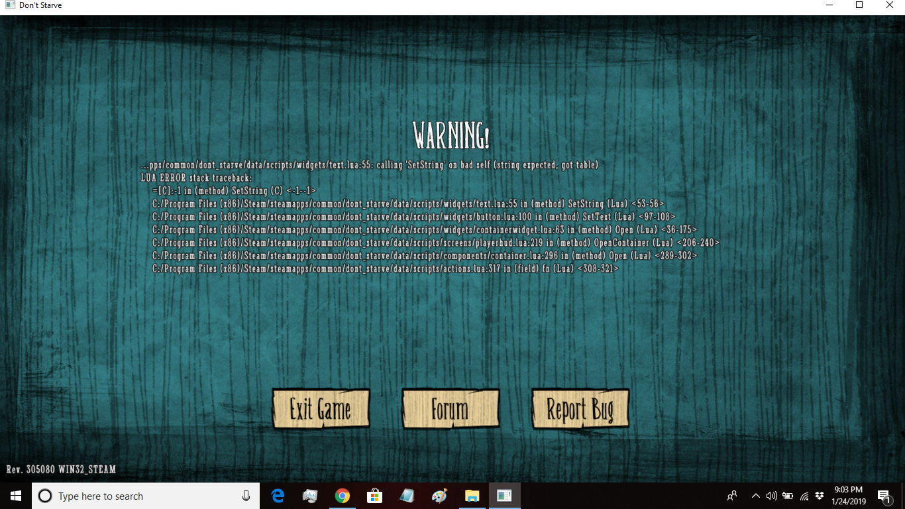The height and width of the screenshot is (509, 905).
Task: Click the 'LUA ERROR stack traceback:' line
Action: point(197,178)
